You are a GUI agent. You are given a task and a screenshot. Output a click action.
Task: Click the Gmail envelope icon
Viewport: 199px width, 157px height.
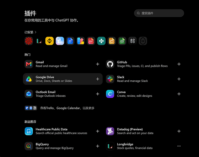(x=29, y=64)
